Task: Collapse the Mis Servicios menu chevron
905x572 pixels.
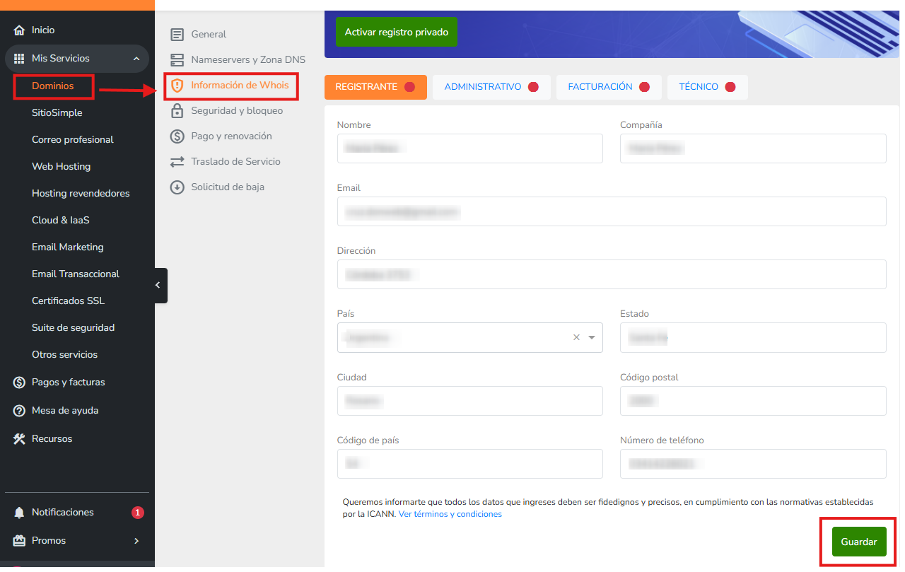Action: [x=136, y=59]
